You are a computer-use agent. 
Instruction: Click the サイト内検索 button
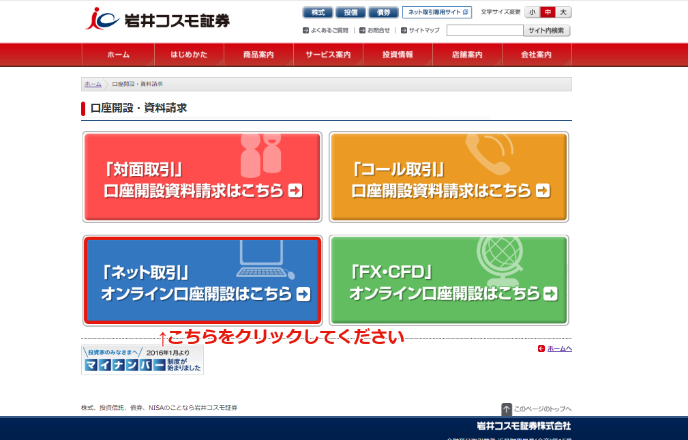(x=547, y=30)
